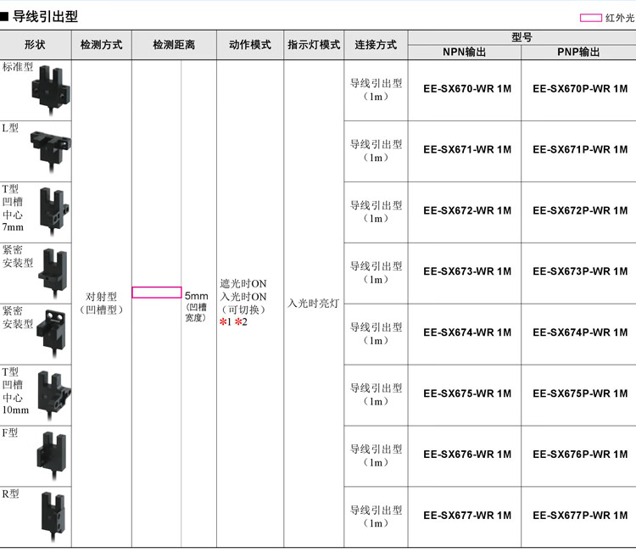Click the F型 sensor product image

(52, 456)
